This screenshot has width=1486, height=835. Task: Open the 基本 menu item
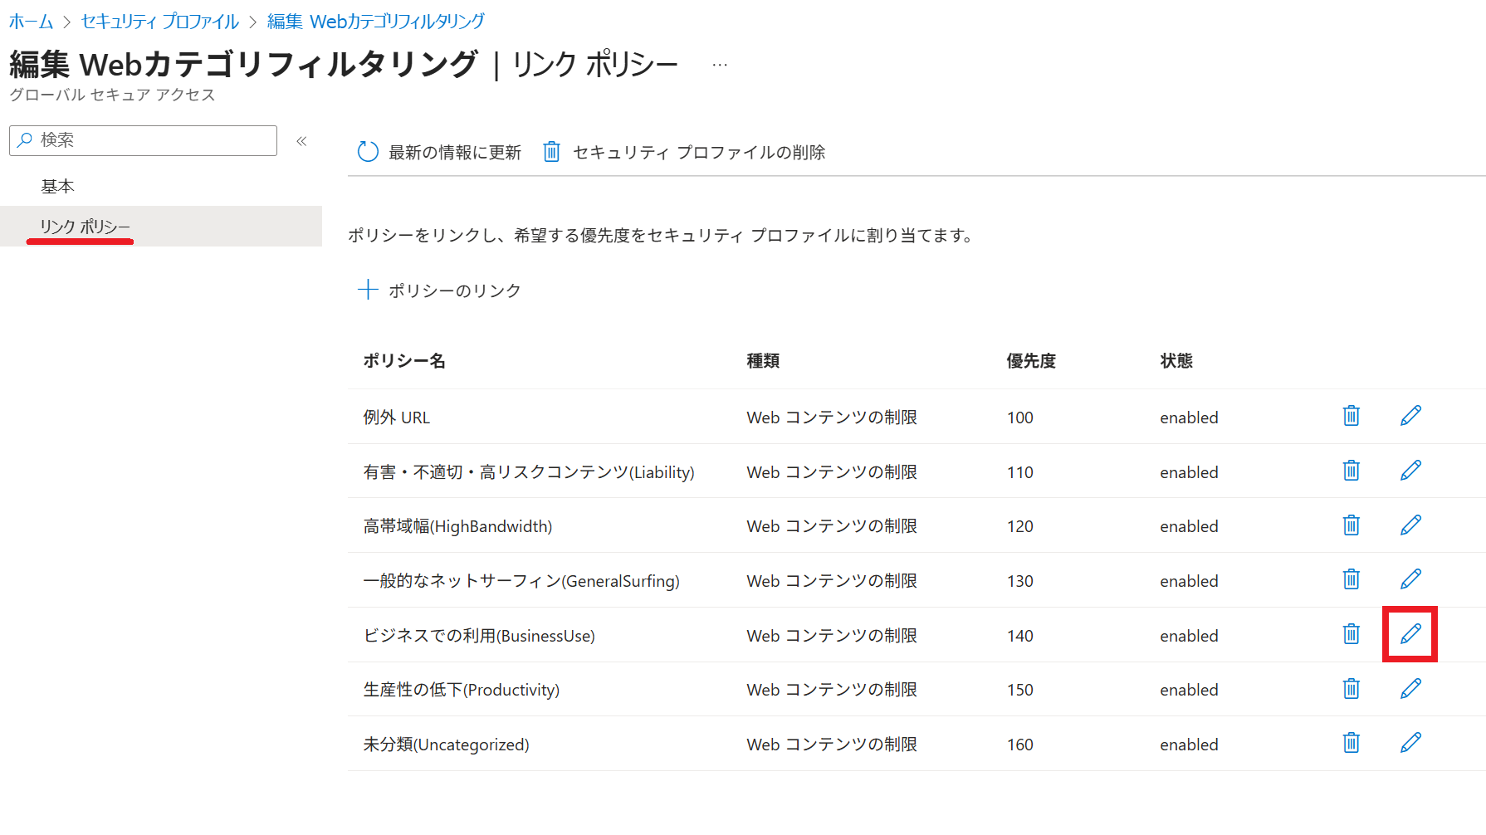coord(161,187)
